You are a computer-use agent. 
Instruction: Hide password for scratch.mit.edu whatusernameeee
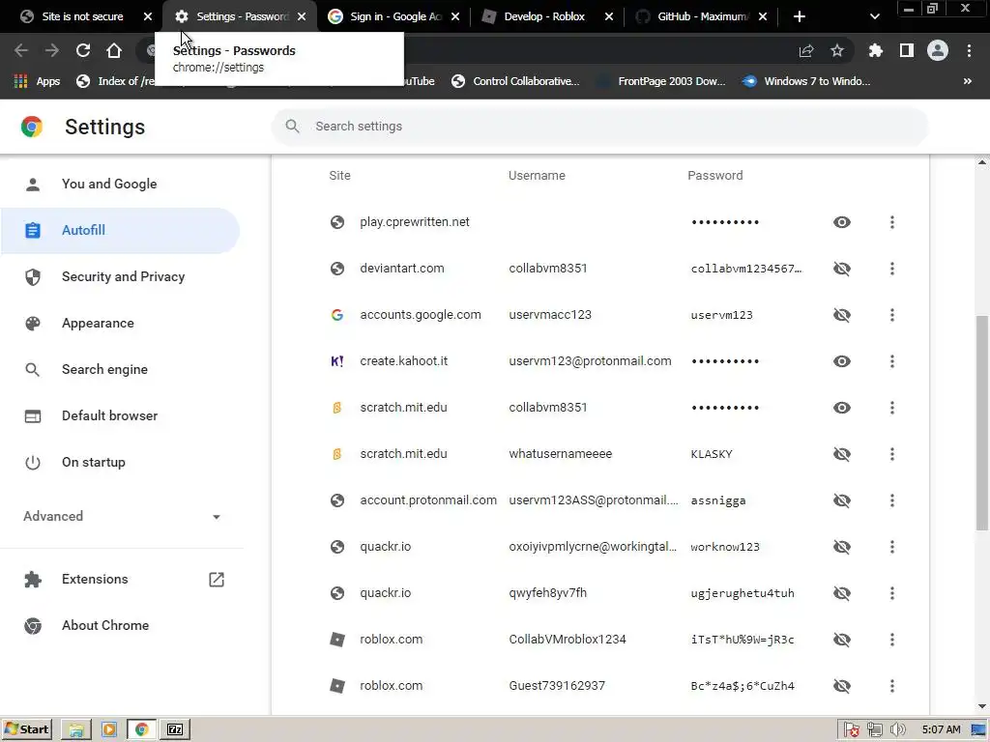click(842, 454)
